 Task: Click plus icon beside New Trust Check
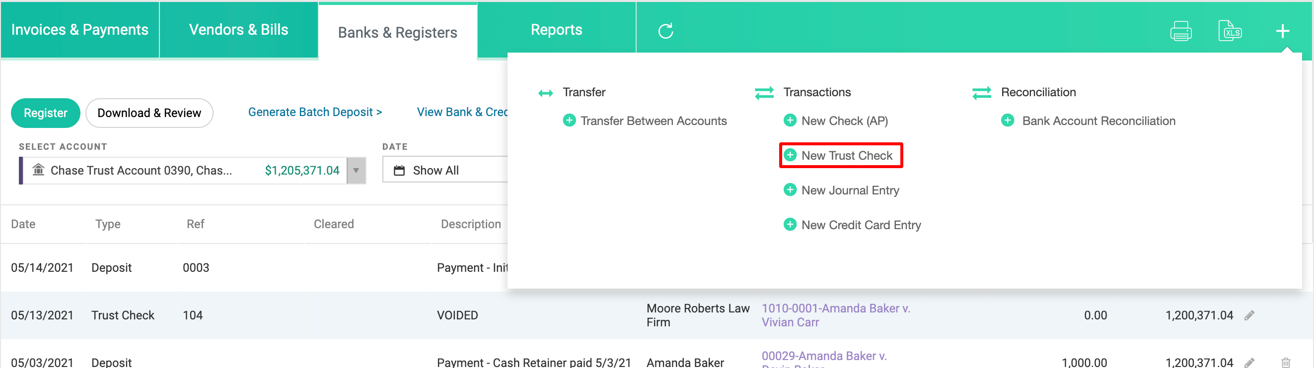(x=790, y=155)
